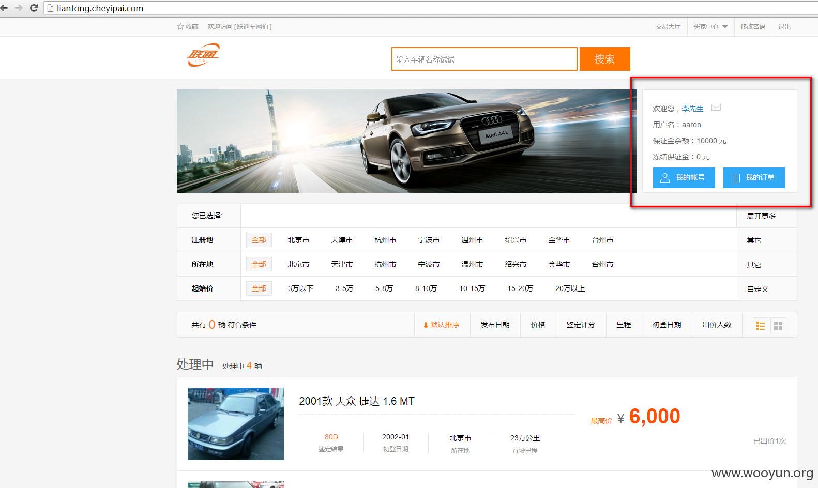Select 全部 in 注册地 row
Viewport: 818px width, 488px height.
point(259,240)
